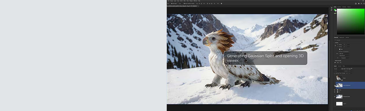Click the three-dots more options icon
Image resolution: width=365 pixels, height=111 pixels.
click(218, 3)
